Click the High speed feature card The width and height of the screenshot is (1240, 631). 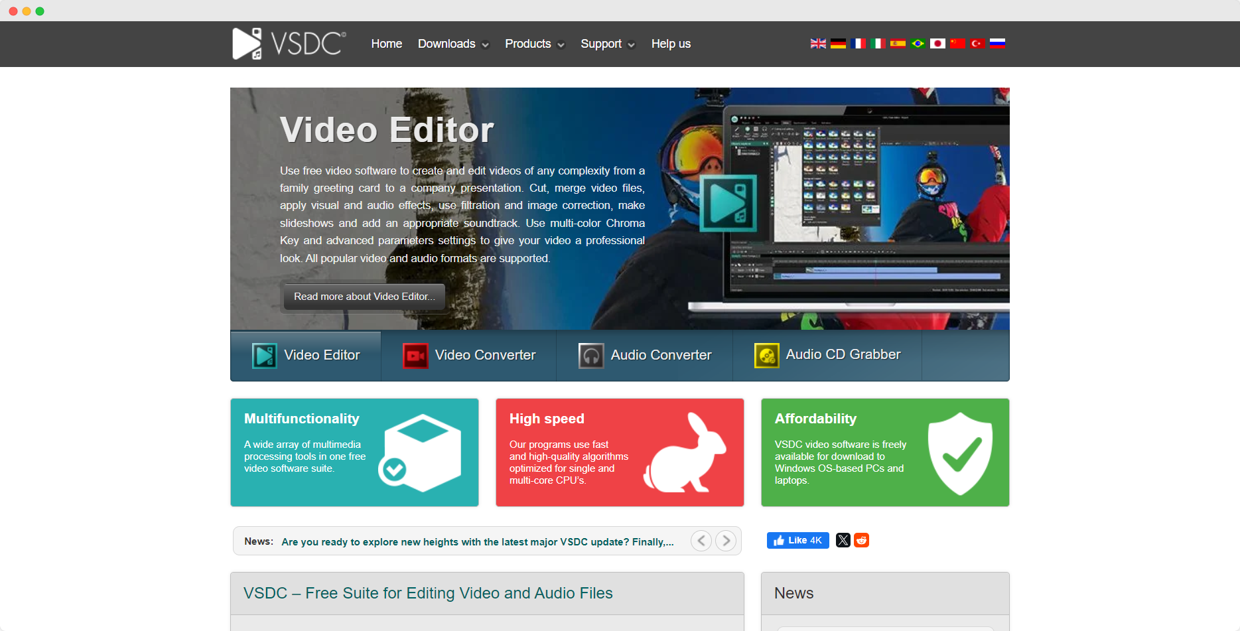coord(620,453)
